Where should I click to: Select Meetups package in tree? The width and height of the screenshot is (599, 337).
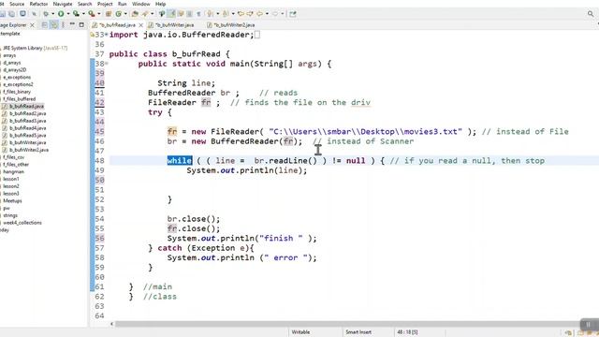pyautogui.click(x=12, y=200)
